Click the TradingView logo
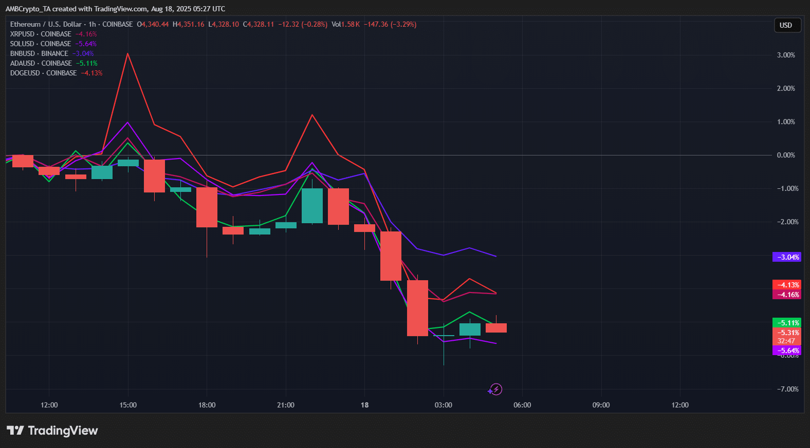 (52, 431)
